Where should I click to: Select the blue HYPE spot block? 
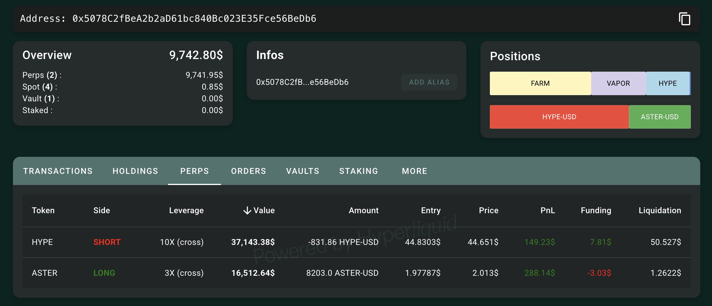[x=668, y=83]
